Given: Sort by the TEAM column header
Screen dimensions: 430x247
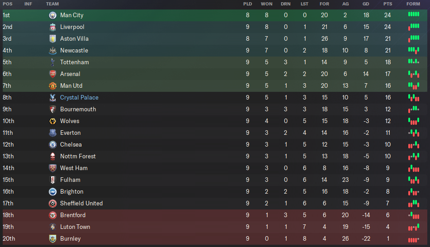Looking at the screenshot, I should pyautogui.click(x=52, y=4).
